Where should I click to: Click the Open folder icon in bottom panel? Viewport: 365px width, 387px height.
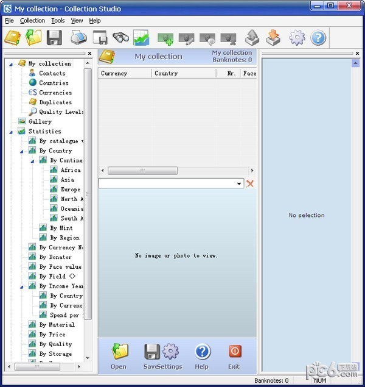click(x=120, y=351)
